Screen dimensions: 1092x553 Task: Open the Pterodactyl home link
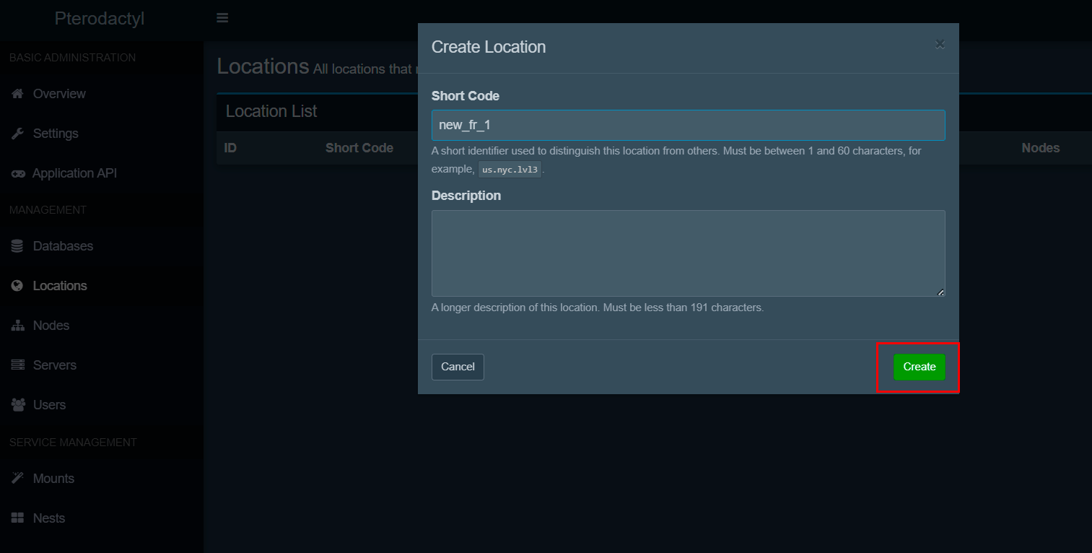pos(100,19)
